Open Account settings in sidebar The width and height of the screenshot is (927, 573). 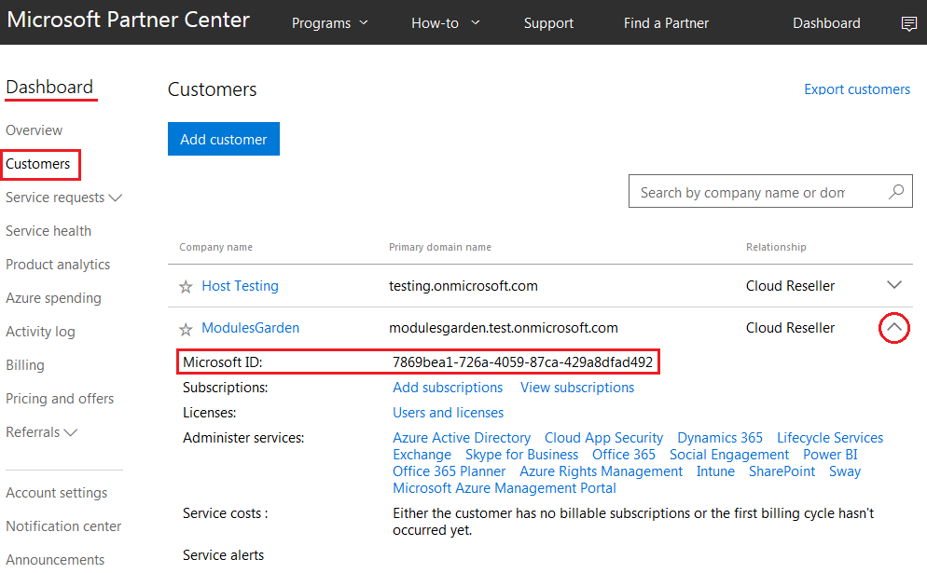(57, 492)
